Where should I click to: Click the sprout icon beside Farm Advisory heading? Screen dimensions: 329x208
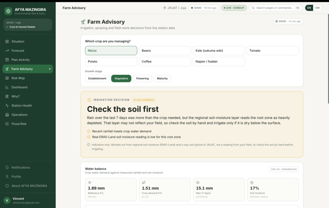(83, 22)
